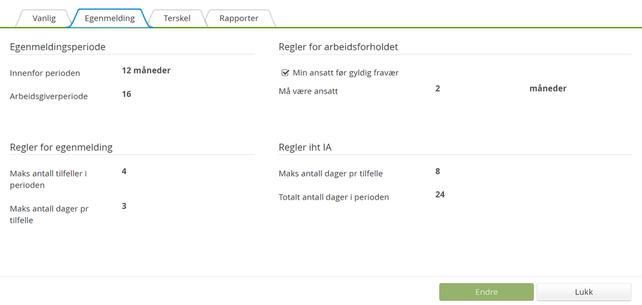
Task: Switch to the Vanlig tab
Action: tap(44, 18)
